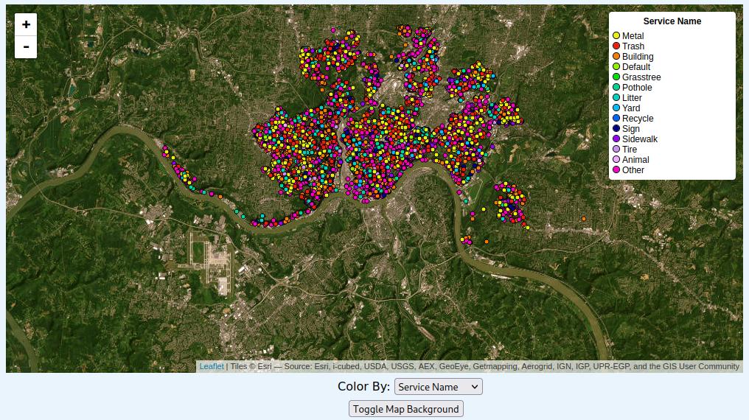Click the purple Sidewalk legend swatch

pyautogui.click(x=616, y=139)
